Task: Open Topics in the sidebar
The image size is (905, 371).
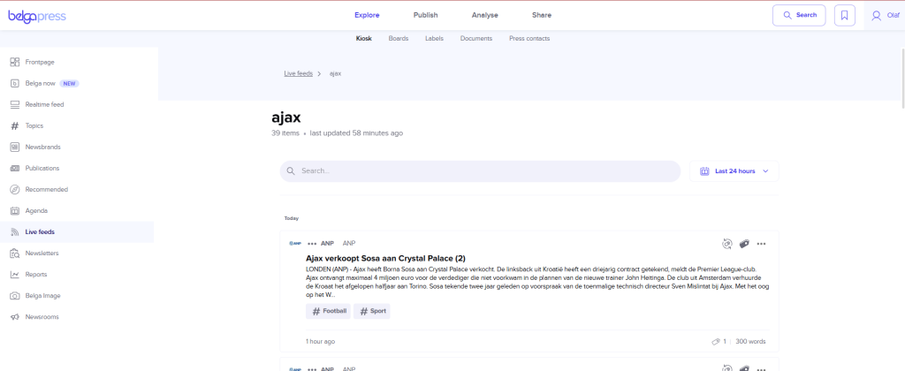Action: 34,125
